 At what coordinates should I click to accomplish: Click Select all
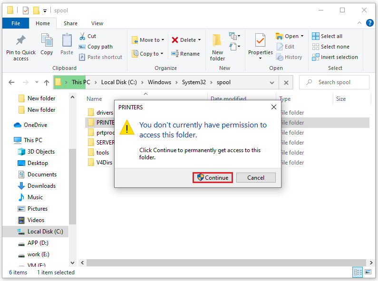coord(327,36)
